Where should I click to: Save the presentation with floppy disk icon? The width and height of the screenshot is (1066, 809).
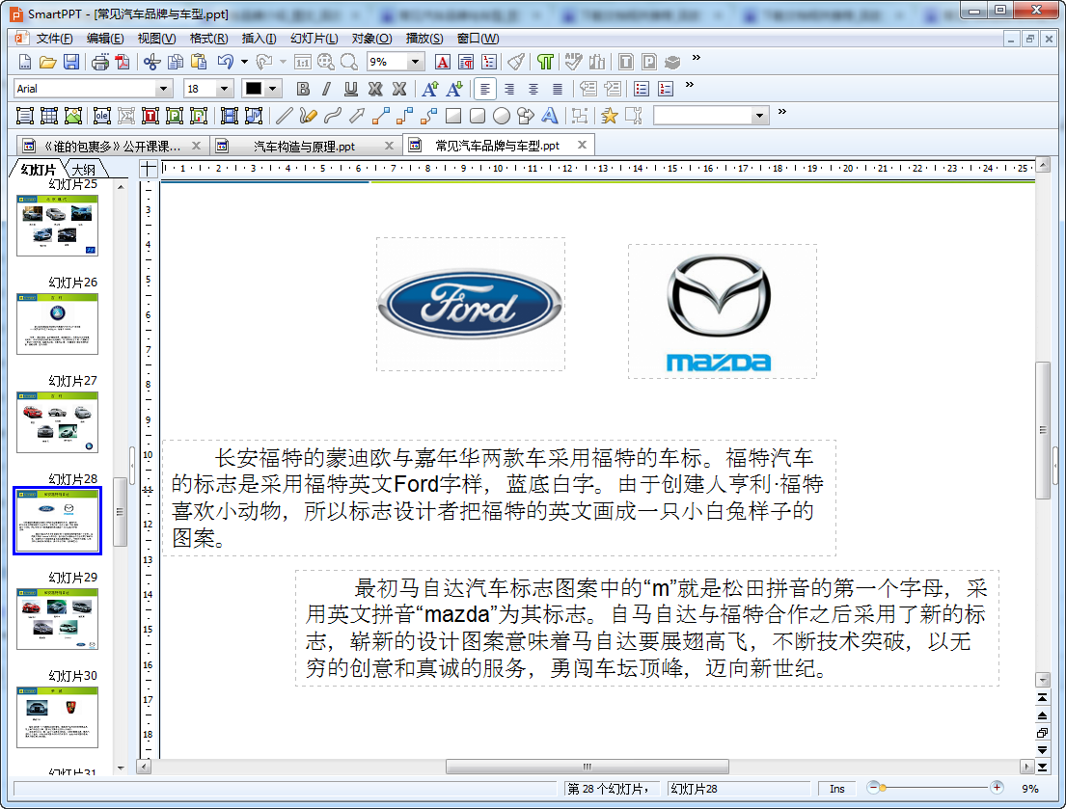71,63
